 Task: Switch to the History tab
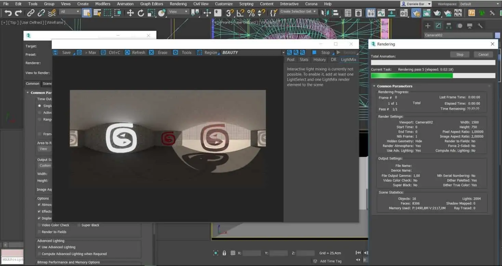(x=319, y=59)
